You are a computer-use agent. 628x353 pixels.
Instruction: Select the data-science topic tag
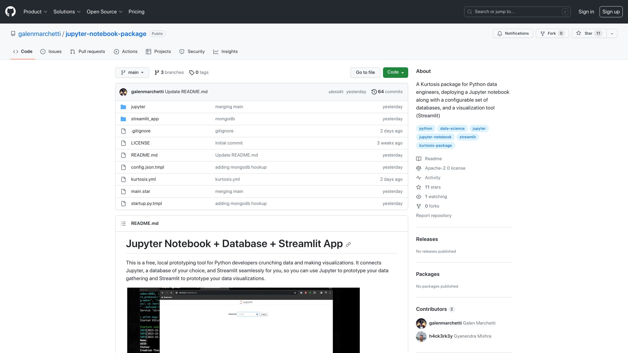pyautogui.click(x=452, y=129)
